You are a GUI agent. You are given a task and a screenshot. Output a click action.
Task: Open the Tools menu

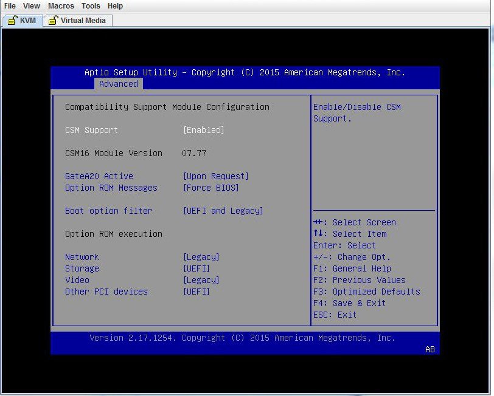[91, 6]
